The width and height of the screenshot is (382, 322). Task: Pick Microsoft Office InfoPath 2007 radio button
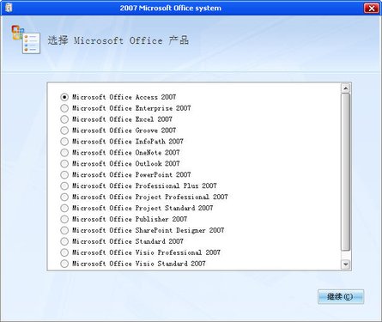pyautogui.click(x=64, y=142)
